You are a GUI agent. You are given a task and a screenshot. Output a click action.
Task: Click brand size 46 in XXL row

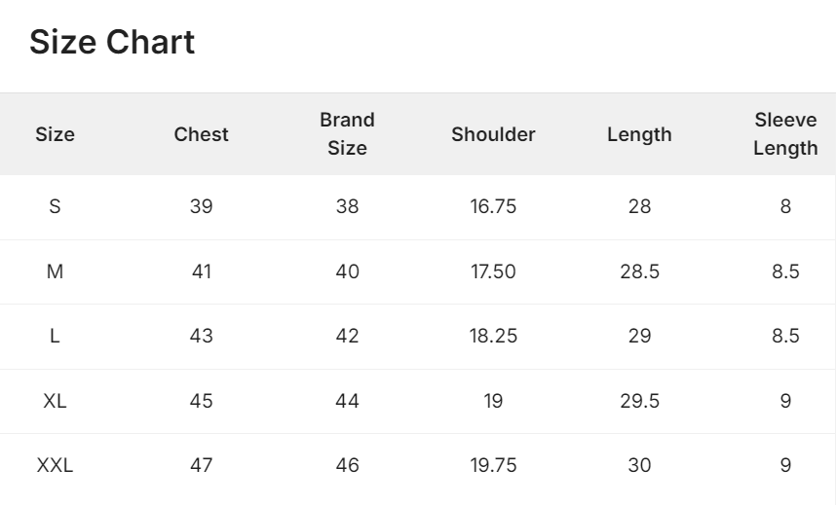pos(347,465)
